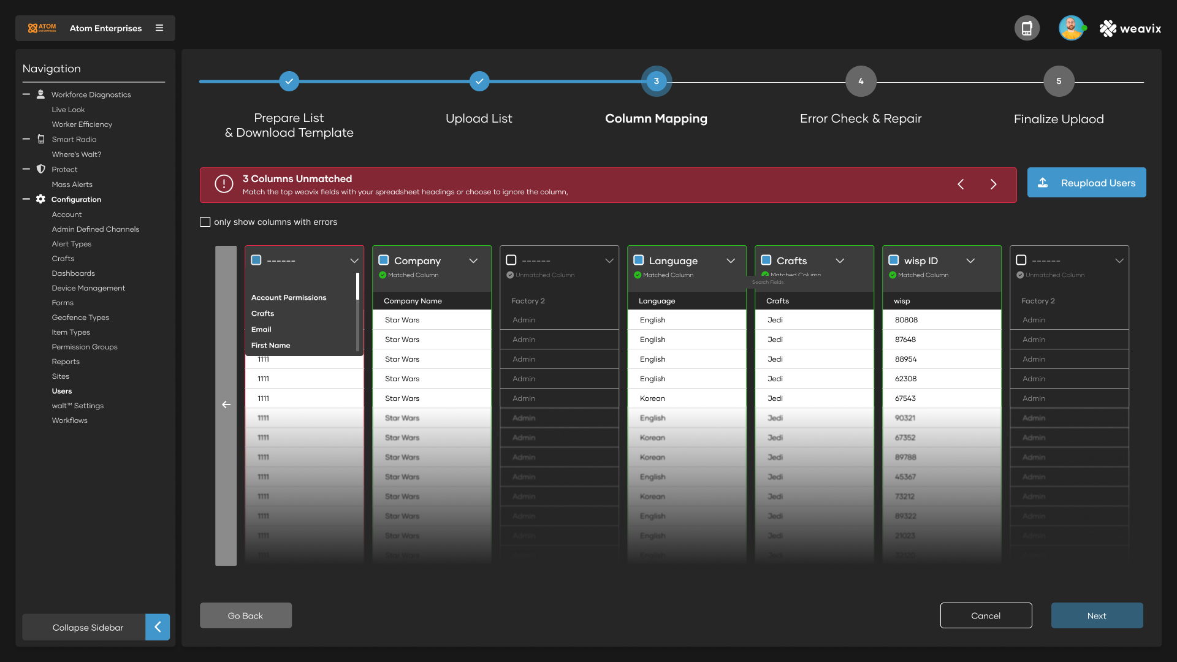Click the upload icon on Reupload Users

[x=1043, y=183]
